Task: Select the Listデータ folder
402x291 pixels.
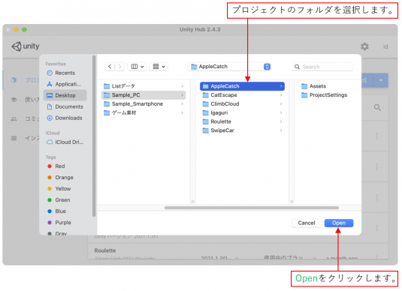Action: point(144,86)
